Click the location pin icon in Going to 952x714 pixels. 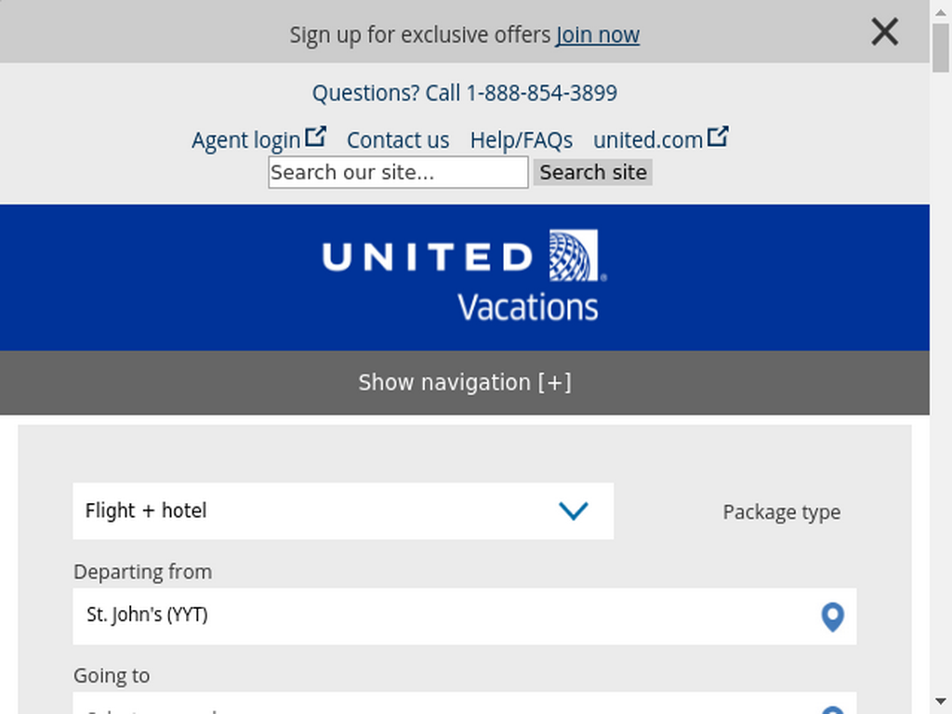coord(832,710)
